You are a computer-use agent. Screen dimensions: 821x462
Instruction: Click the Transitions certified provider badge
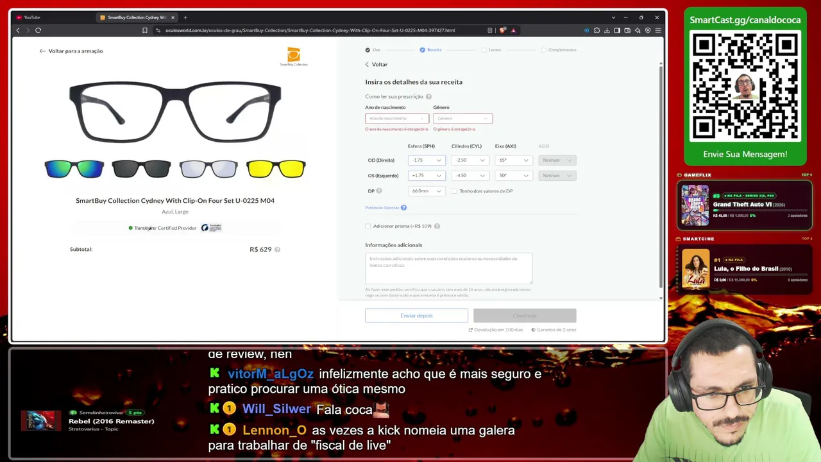175,228
